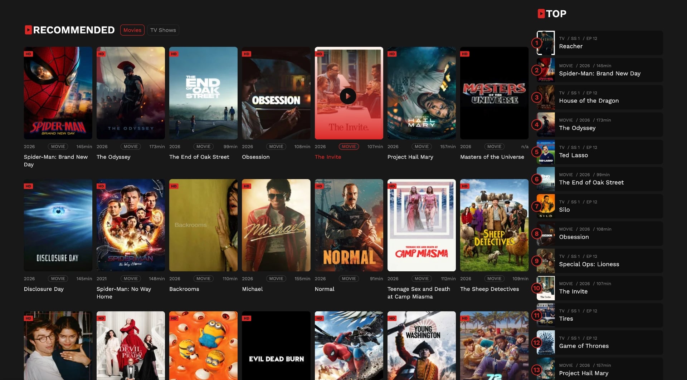Switch to the TV Shows tab
The width and height of the screenshot is (687, 380).
pos(163,30)
